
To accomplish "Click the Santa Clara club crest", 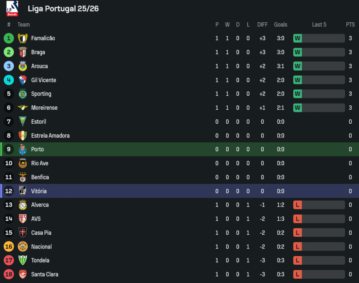I will tap(23, 274).
